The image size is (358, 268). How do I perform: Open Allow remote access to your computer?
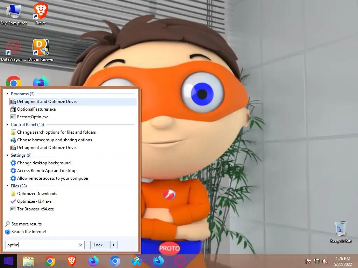pos(73,178)
